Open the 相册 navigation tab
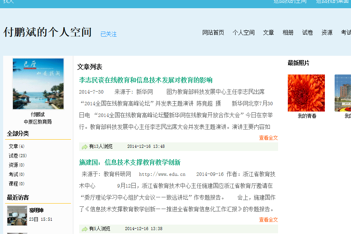This screenshot has width=351, height=234. click(288, 33)
